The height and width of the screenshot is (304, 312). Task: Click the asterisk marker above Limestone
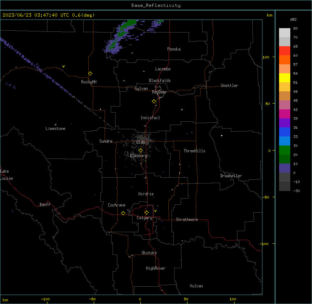[55, 125]
